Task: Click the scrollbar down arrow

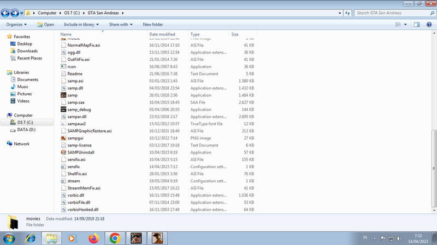Action: [434, 211]
